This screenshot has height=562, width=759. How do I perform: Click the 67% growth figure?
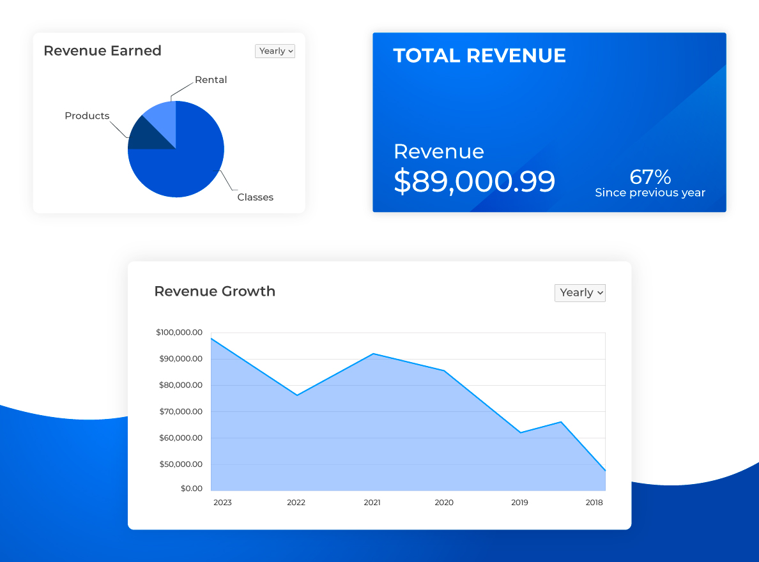click(x=650, y=176)
